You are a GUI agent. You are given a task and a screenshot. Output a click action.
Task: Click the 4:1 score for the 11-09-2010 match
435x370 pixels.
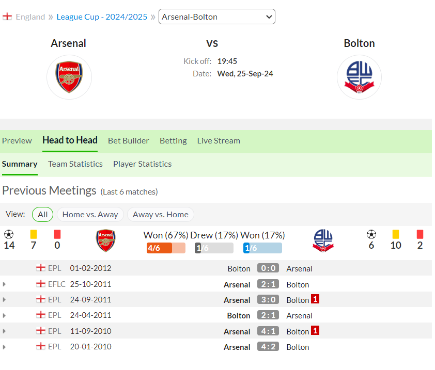click(268, 331)
